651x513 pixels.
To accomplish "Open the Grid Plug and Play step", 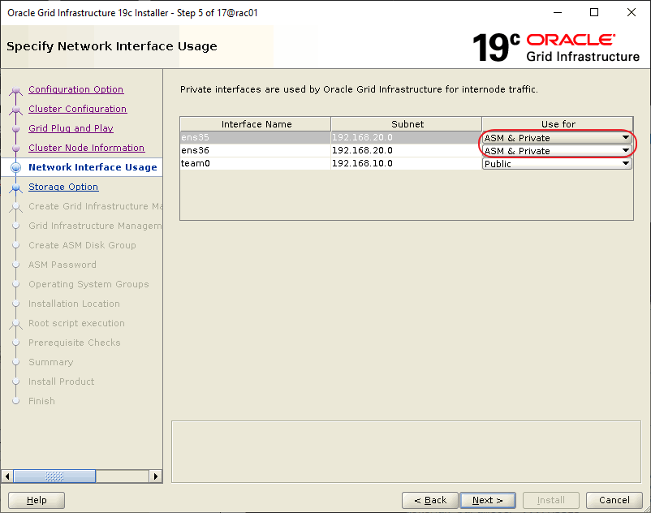I will pyautogui.click(x=71, y=128).
